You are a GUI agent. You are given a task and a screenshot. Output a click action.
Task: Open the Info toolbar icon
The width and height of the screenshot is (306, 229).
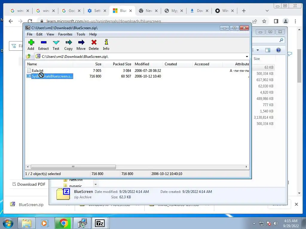(x=106, y=45)
